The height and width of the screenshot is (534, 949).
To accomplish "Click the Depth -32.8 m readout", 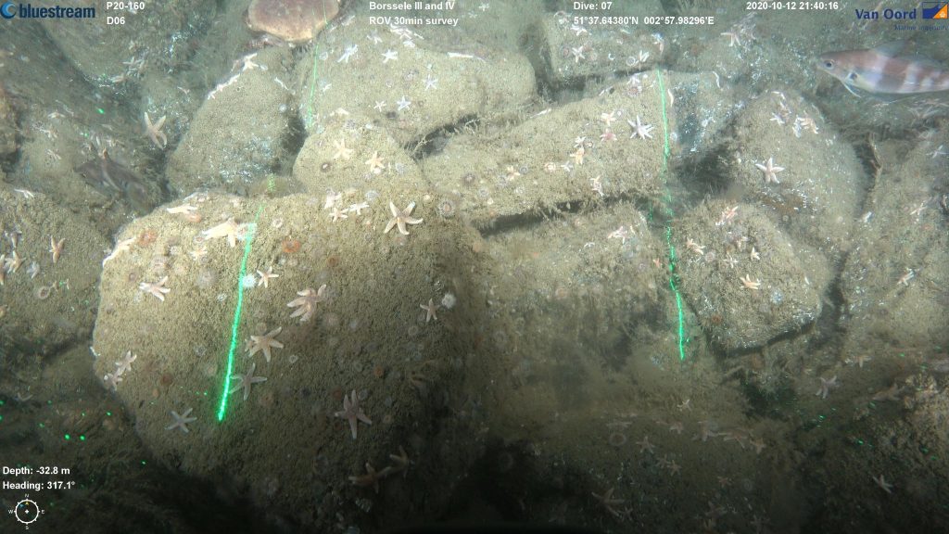I will coord(36,470).
